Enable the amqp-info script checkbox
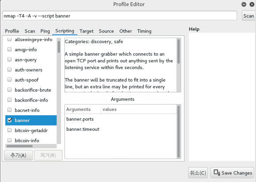 click(9, 49)
